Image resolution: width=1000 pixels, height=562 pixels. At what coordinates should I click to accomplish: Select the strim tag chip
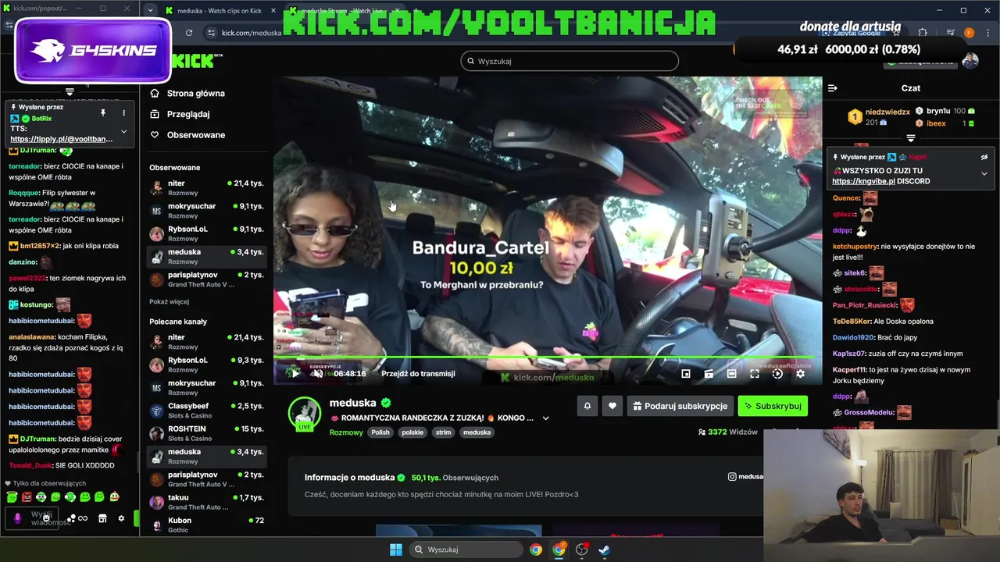pyautogui.click(x=444, y=432)
